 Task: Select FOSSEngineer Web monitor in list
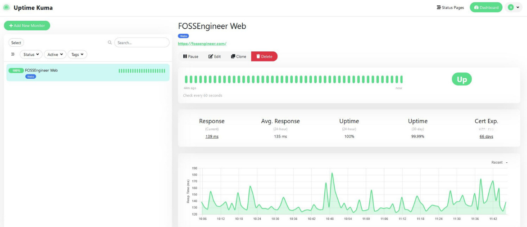88,72
